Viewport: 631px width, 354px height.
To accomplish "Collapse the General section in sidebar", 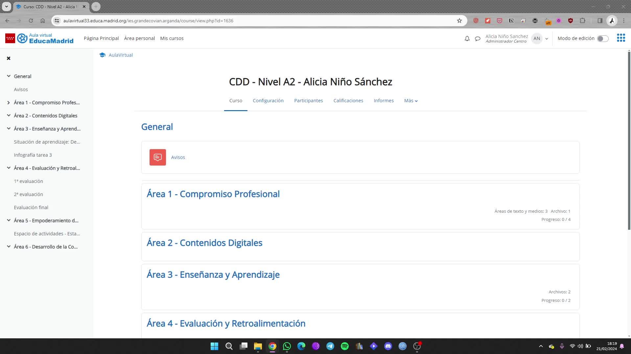I will click(9, 76).
